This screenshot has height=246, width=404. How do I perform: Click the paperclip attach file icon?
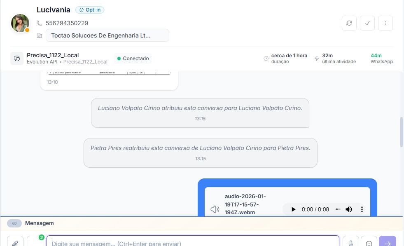pos(15,242)
